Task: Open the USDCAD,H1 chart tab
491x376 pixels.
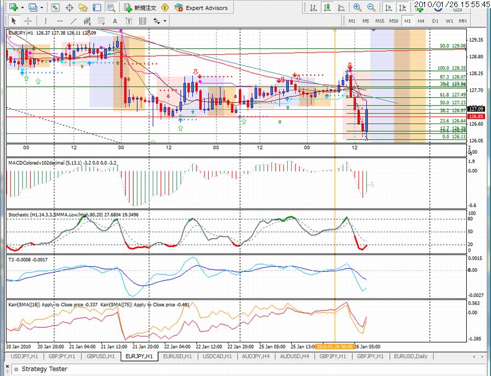Action: pyautogui.click(x=217, y=356)
